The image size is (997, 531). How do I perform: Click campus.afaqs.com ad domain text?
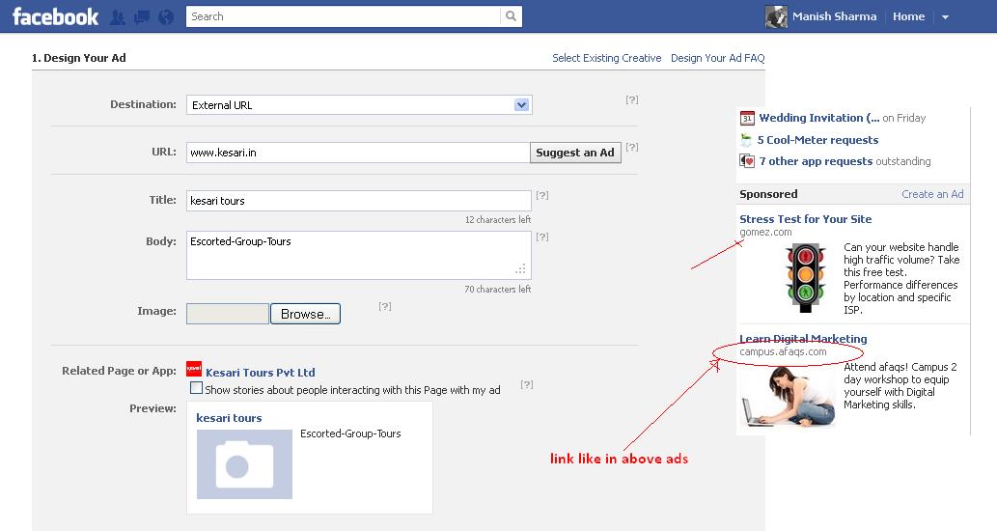point(783,351)
